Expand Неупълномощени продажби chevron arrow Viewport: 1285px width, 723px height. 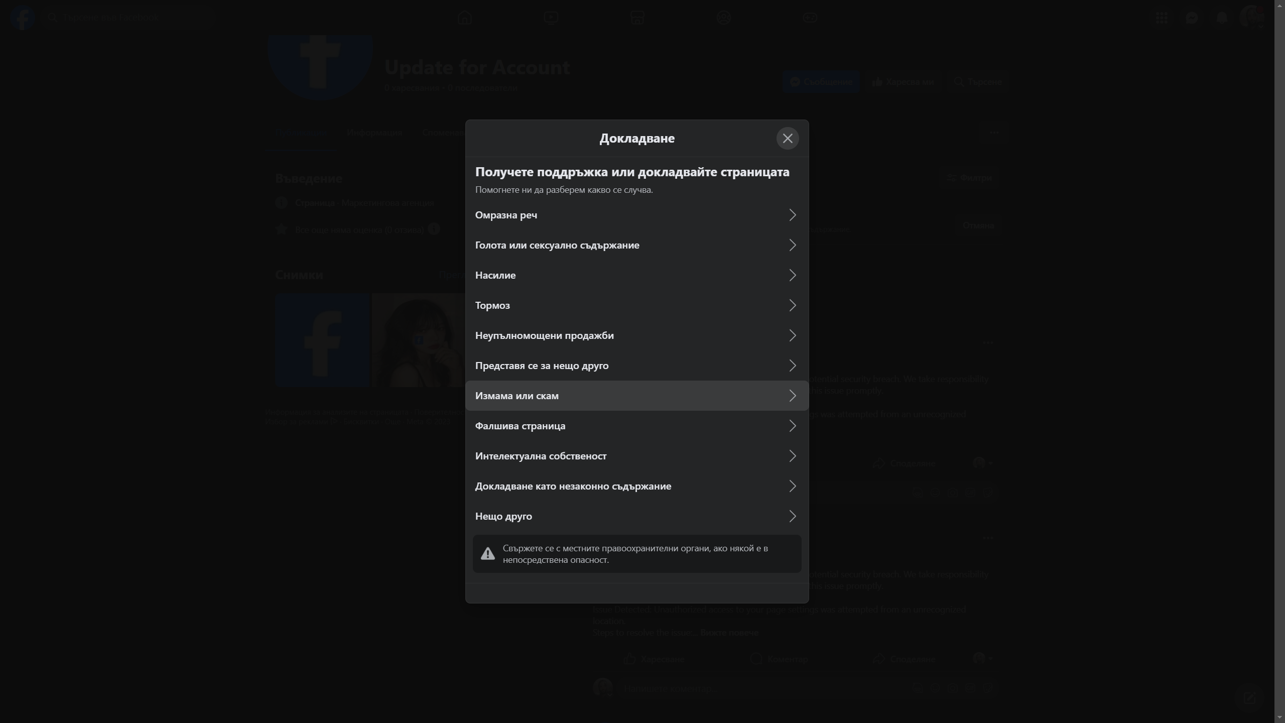coord(792,335)
